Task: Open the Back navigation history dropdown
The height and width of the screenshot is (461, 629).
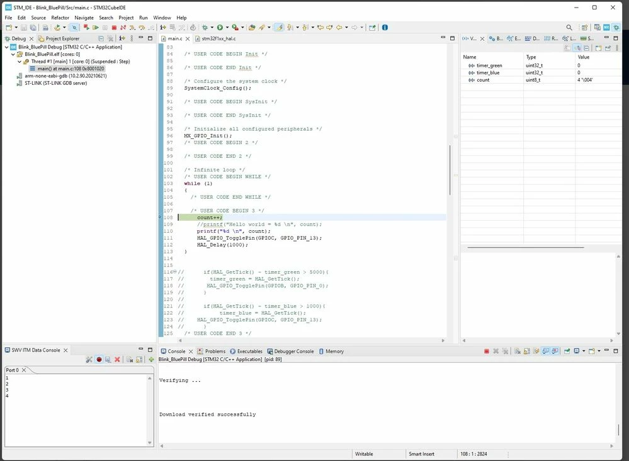Action: click(346, 27)
